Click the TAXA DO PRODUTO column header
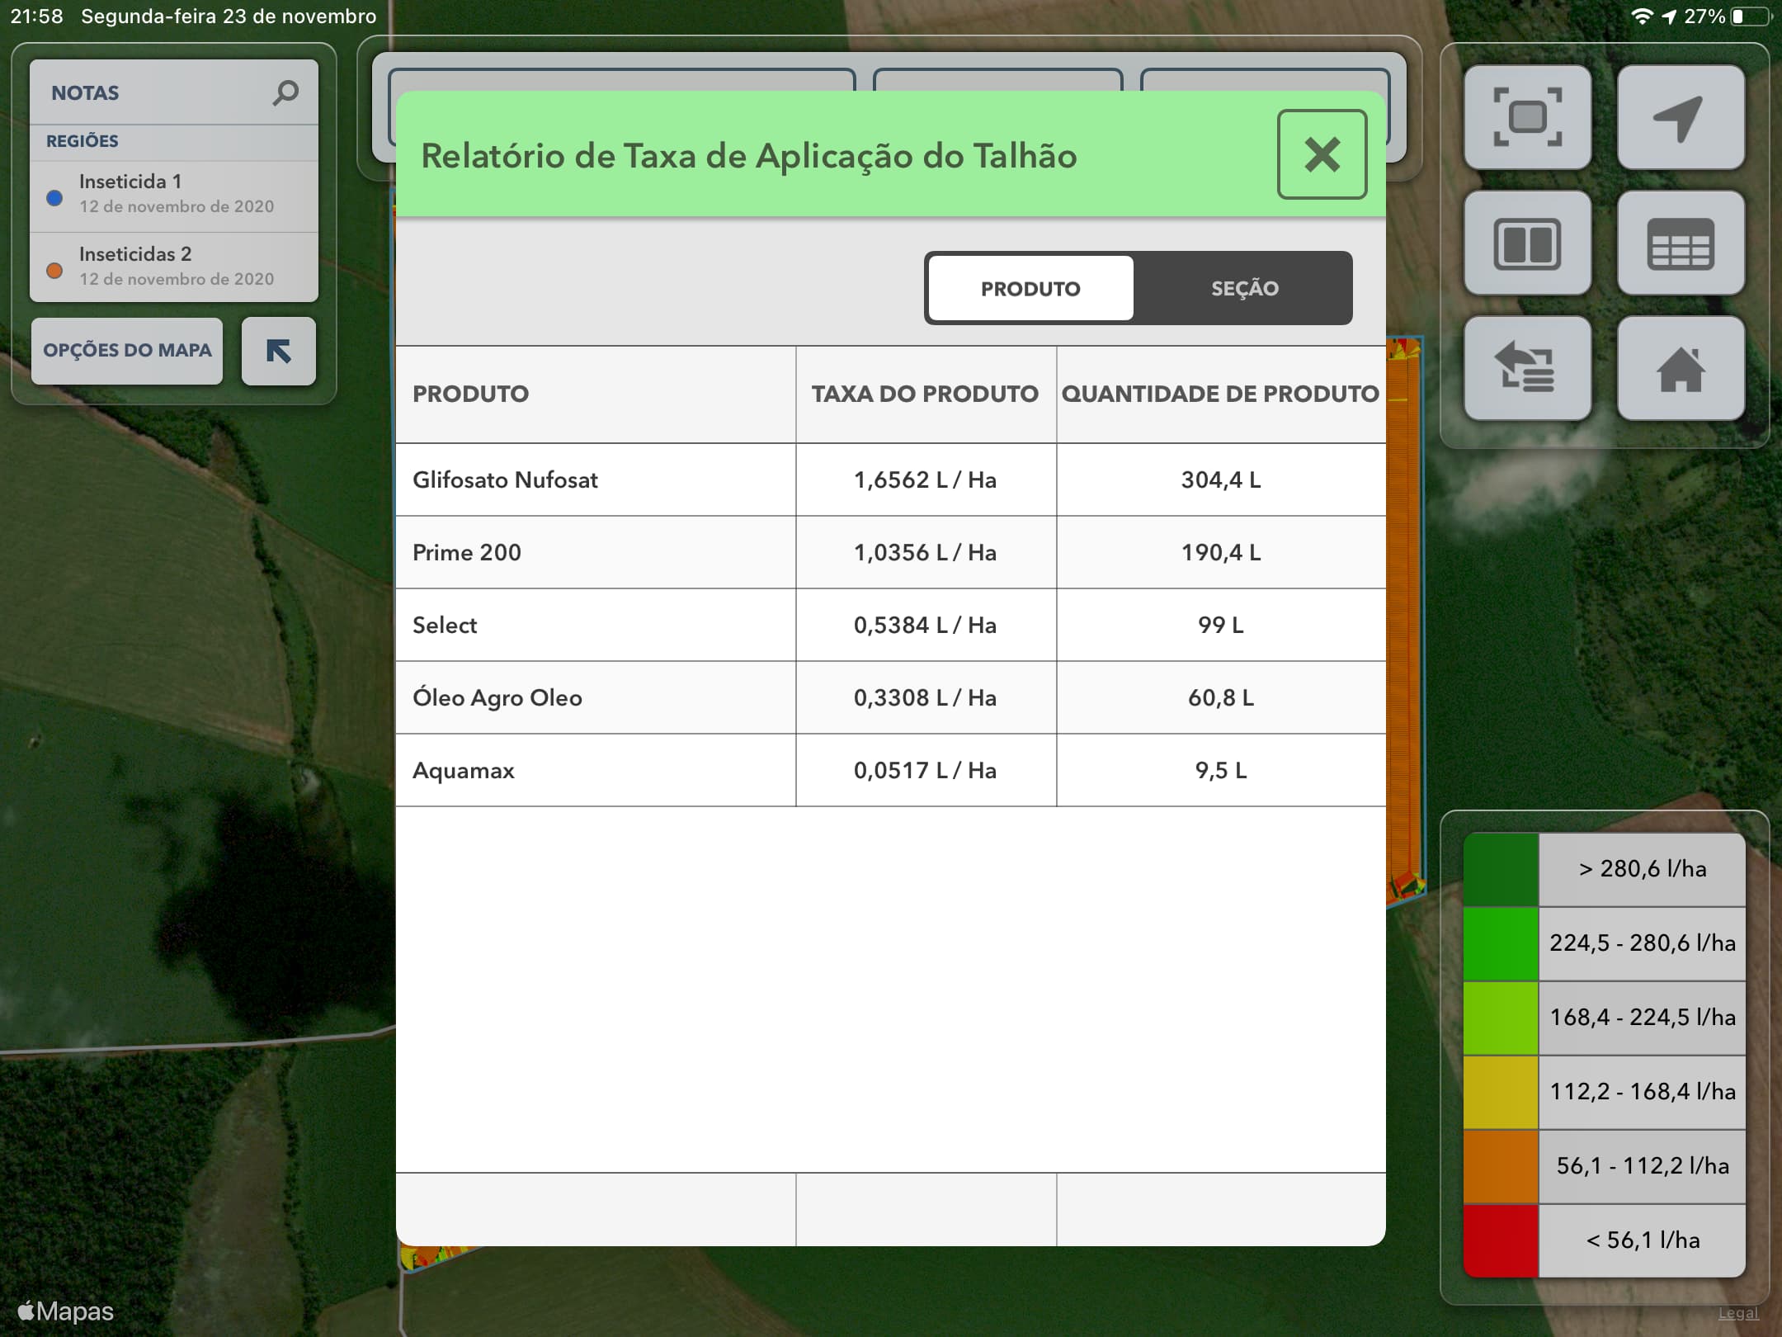This screenshot has width=1782, height=1337. coord(926,394)
